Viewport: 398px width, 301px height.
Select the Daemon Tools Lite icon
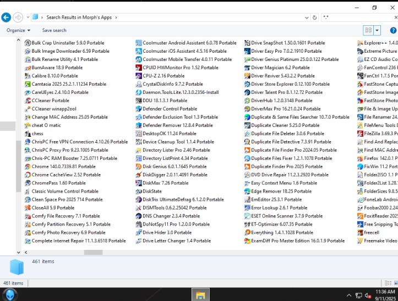[139, 92]
